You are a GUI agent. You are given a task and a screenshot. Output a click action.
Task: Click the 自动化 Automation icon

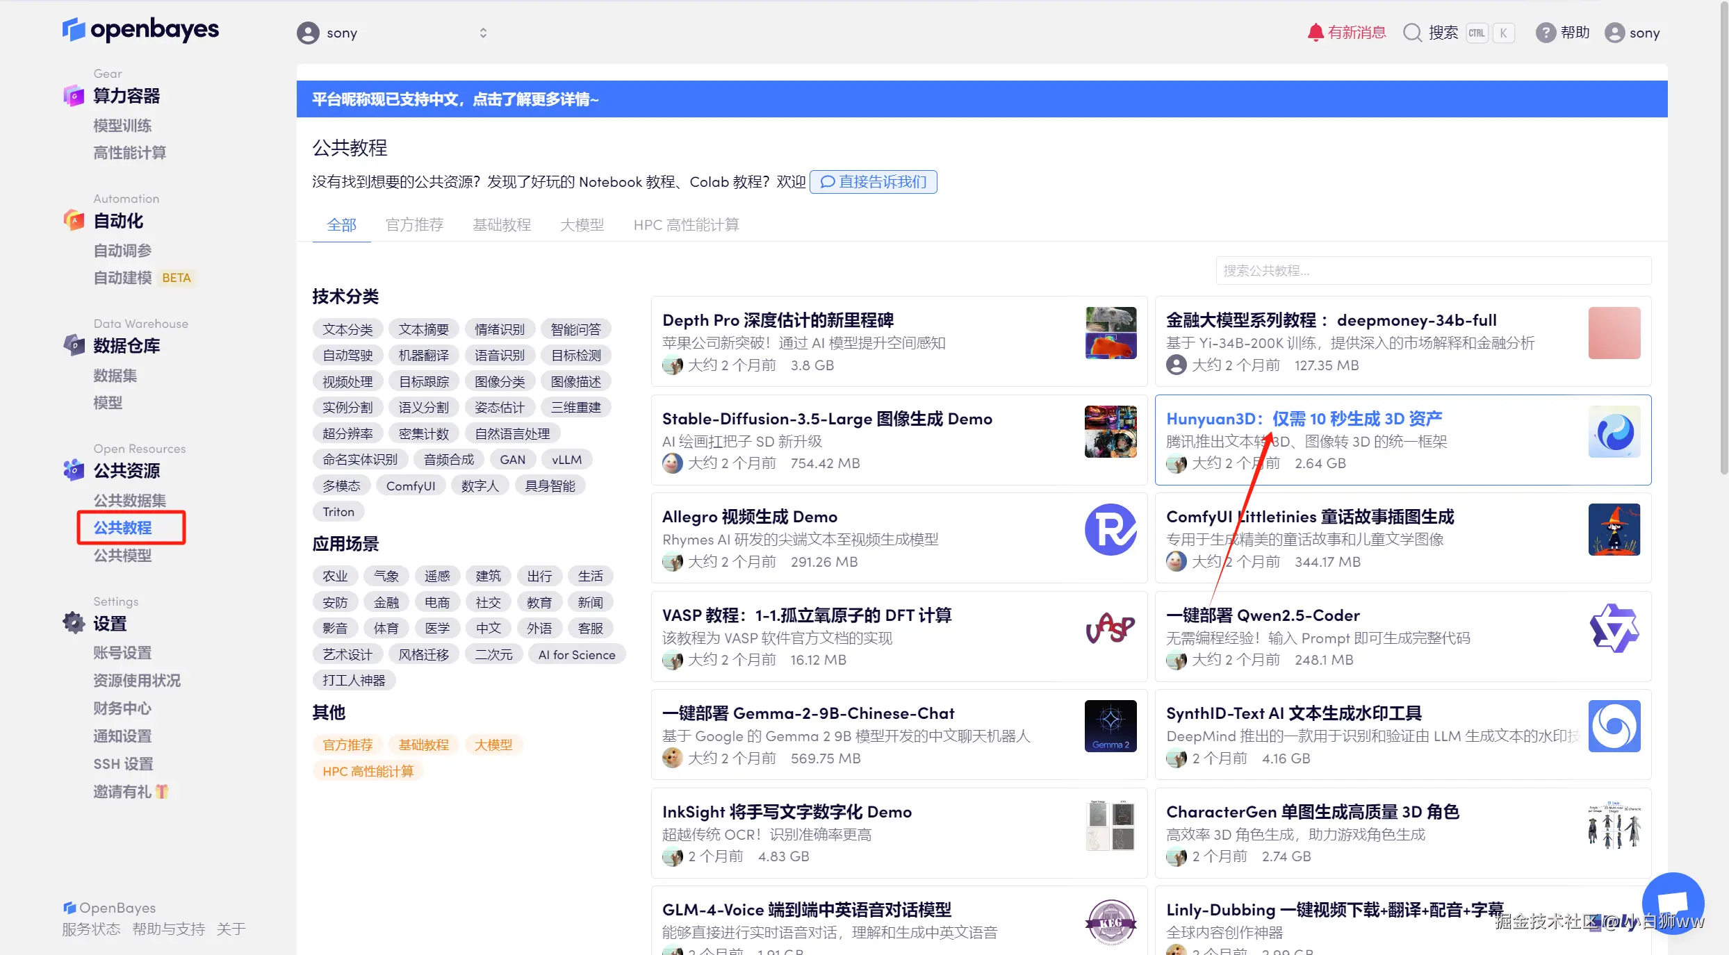coord(74,221)
